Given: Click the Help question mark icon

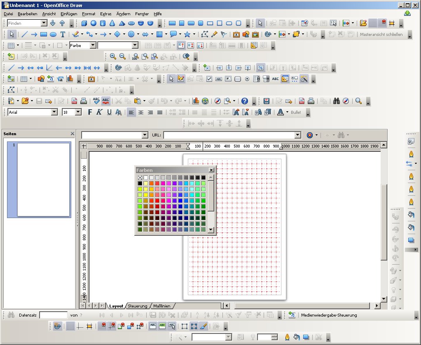Looking at the screenshot, I should tap(244, 101).
